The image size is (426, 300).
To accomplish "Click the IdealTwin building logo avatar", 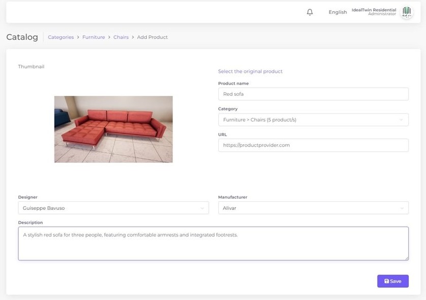I will 407,12.
